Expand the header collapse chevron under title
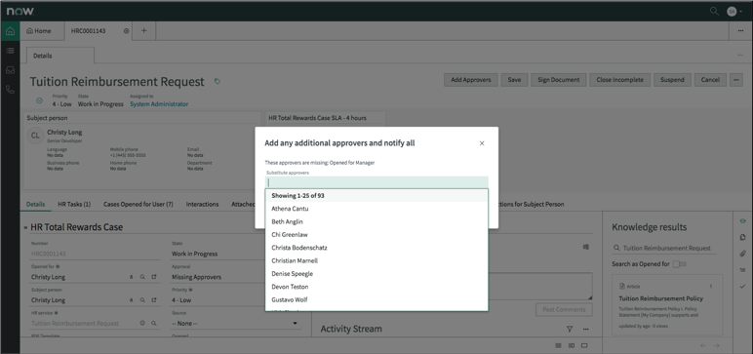Viewport: 753px width, 354px height. point(39,100)
